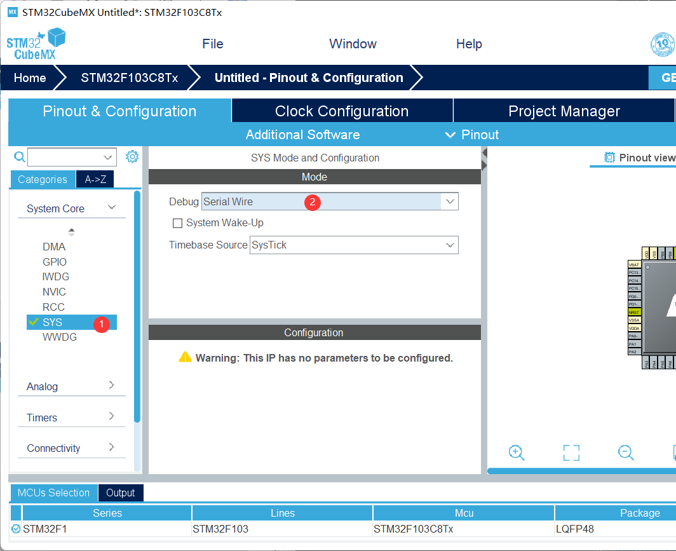Click the STM32F1 row selection icon
Image resolution: width=676 pixels, height=551 pixels.
16,529
